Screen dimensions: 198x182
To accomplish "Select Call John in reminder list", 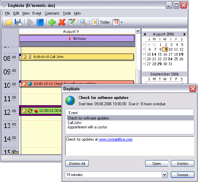I will point(75,123).
